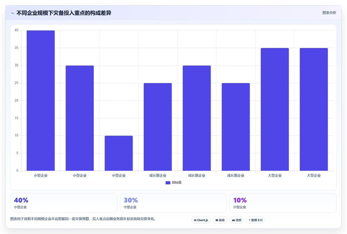Click the y-axis label 35
This screenshot has height=234, width=347.
tap(16, 48)
